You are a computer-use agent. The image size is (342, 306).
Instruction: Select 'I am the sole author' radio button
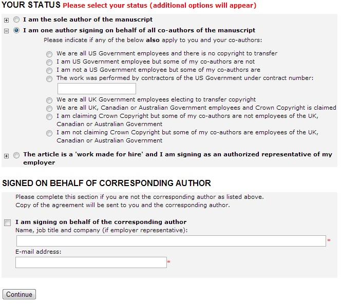coord(17,20)
